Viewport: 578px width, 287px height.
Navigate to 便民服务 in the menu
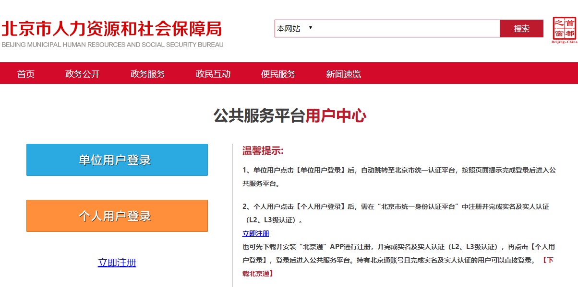[x=278, y=74]
